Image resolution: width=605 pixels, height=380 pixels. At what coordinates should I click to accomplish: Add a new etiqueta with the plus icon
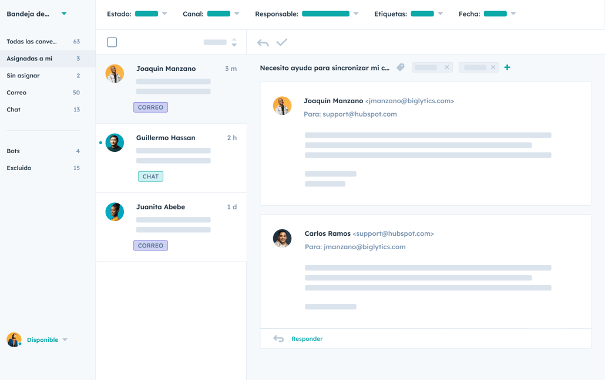pyautogui.click(x=507, y=67)
